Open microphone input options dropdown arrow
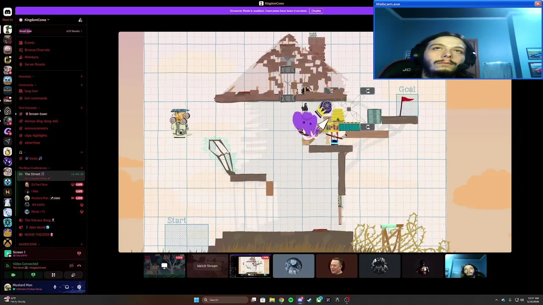The image size is (543, 305). pyautogui.click(x=59, y=287)
